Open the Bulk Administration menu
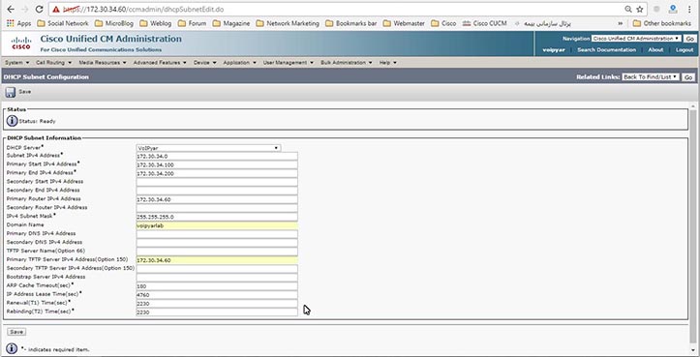This screenshot has width=700, height=357. [346, 63]
